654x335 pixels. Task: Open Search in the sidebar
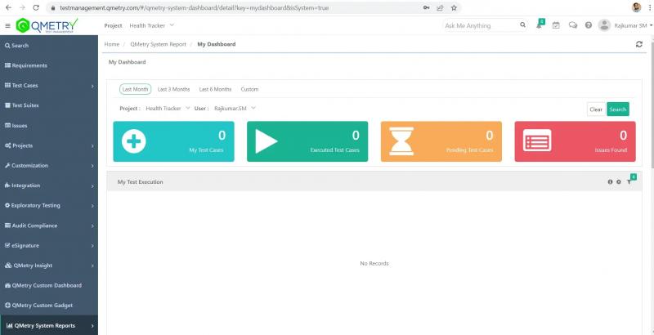point(49,46)
